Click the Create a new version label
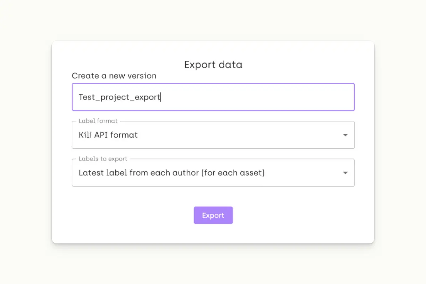The image size is (426, 284). (114, 76)
